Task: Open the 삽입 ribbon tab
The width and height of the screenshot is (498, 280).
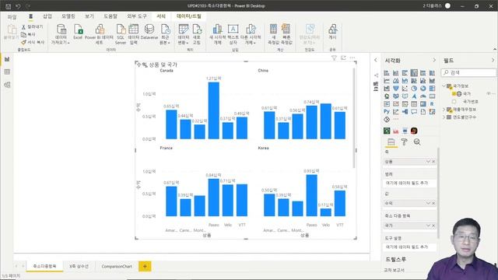Action: click(x=47, y=16)
